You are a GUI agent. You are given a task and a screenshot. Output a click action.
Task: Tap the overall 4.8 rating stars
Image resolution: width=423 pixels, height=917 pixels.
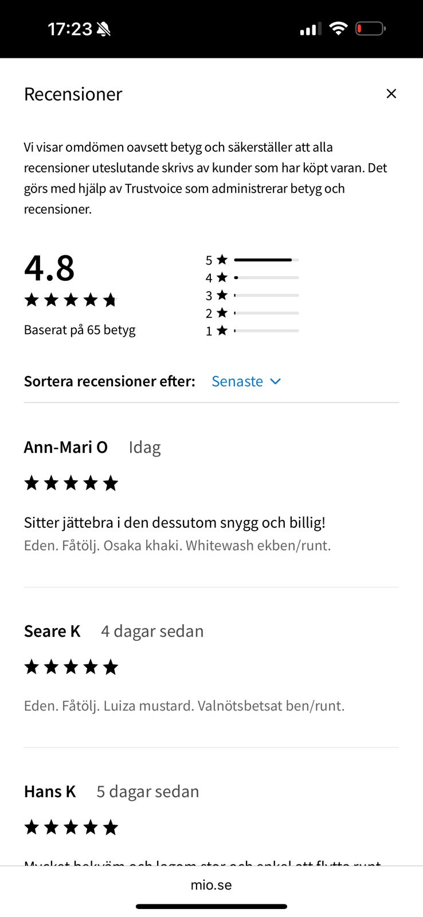pos(70,300)
